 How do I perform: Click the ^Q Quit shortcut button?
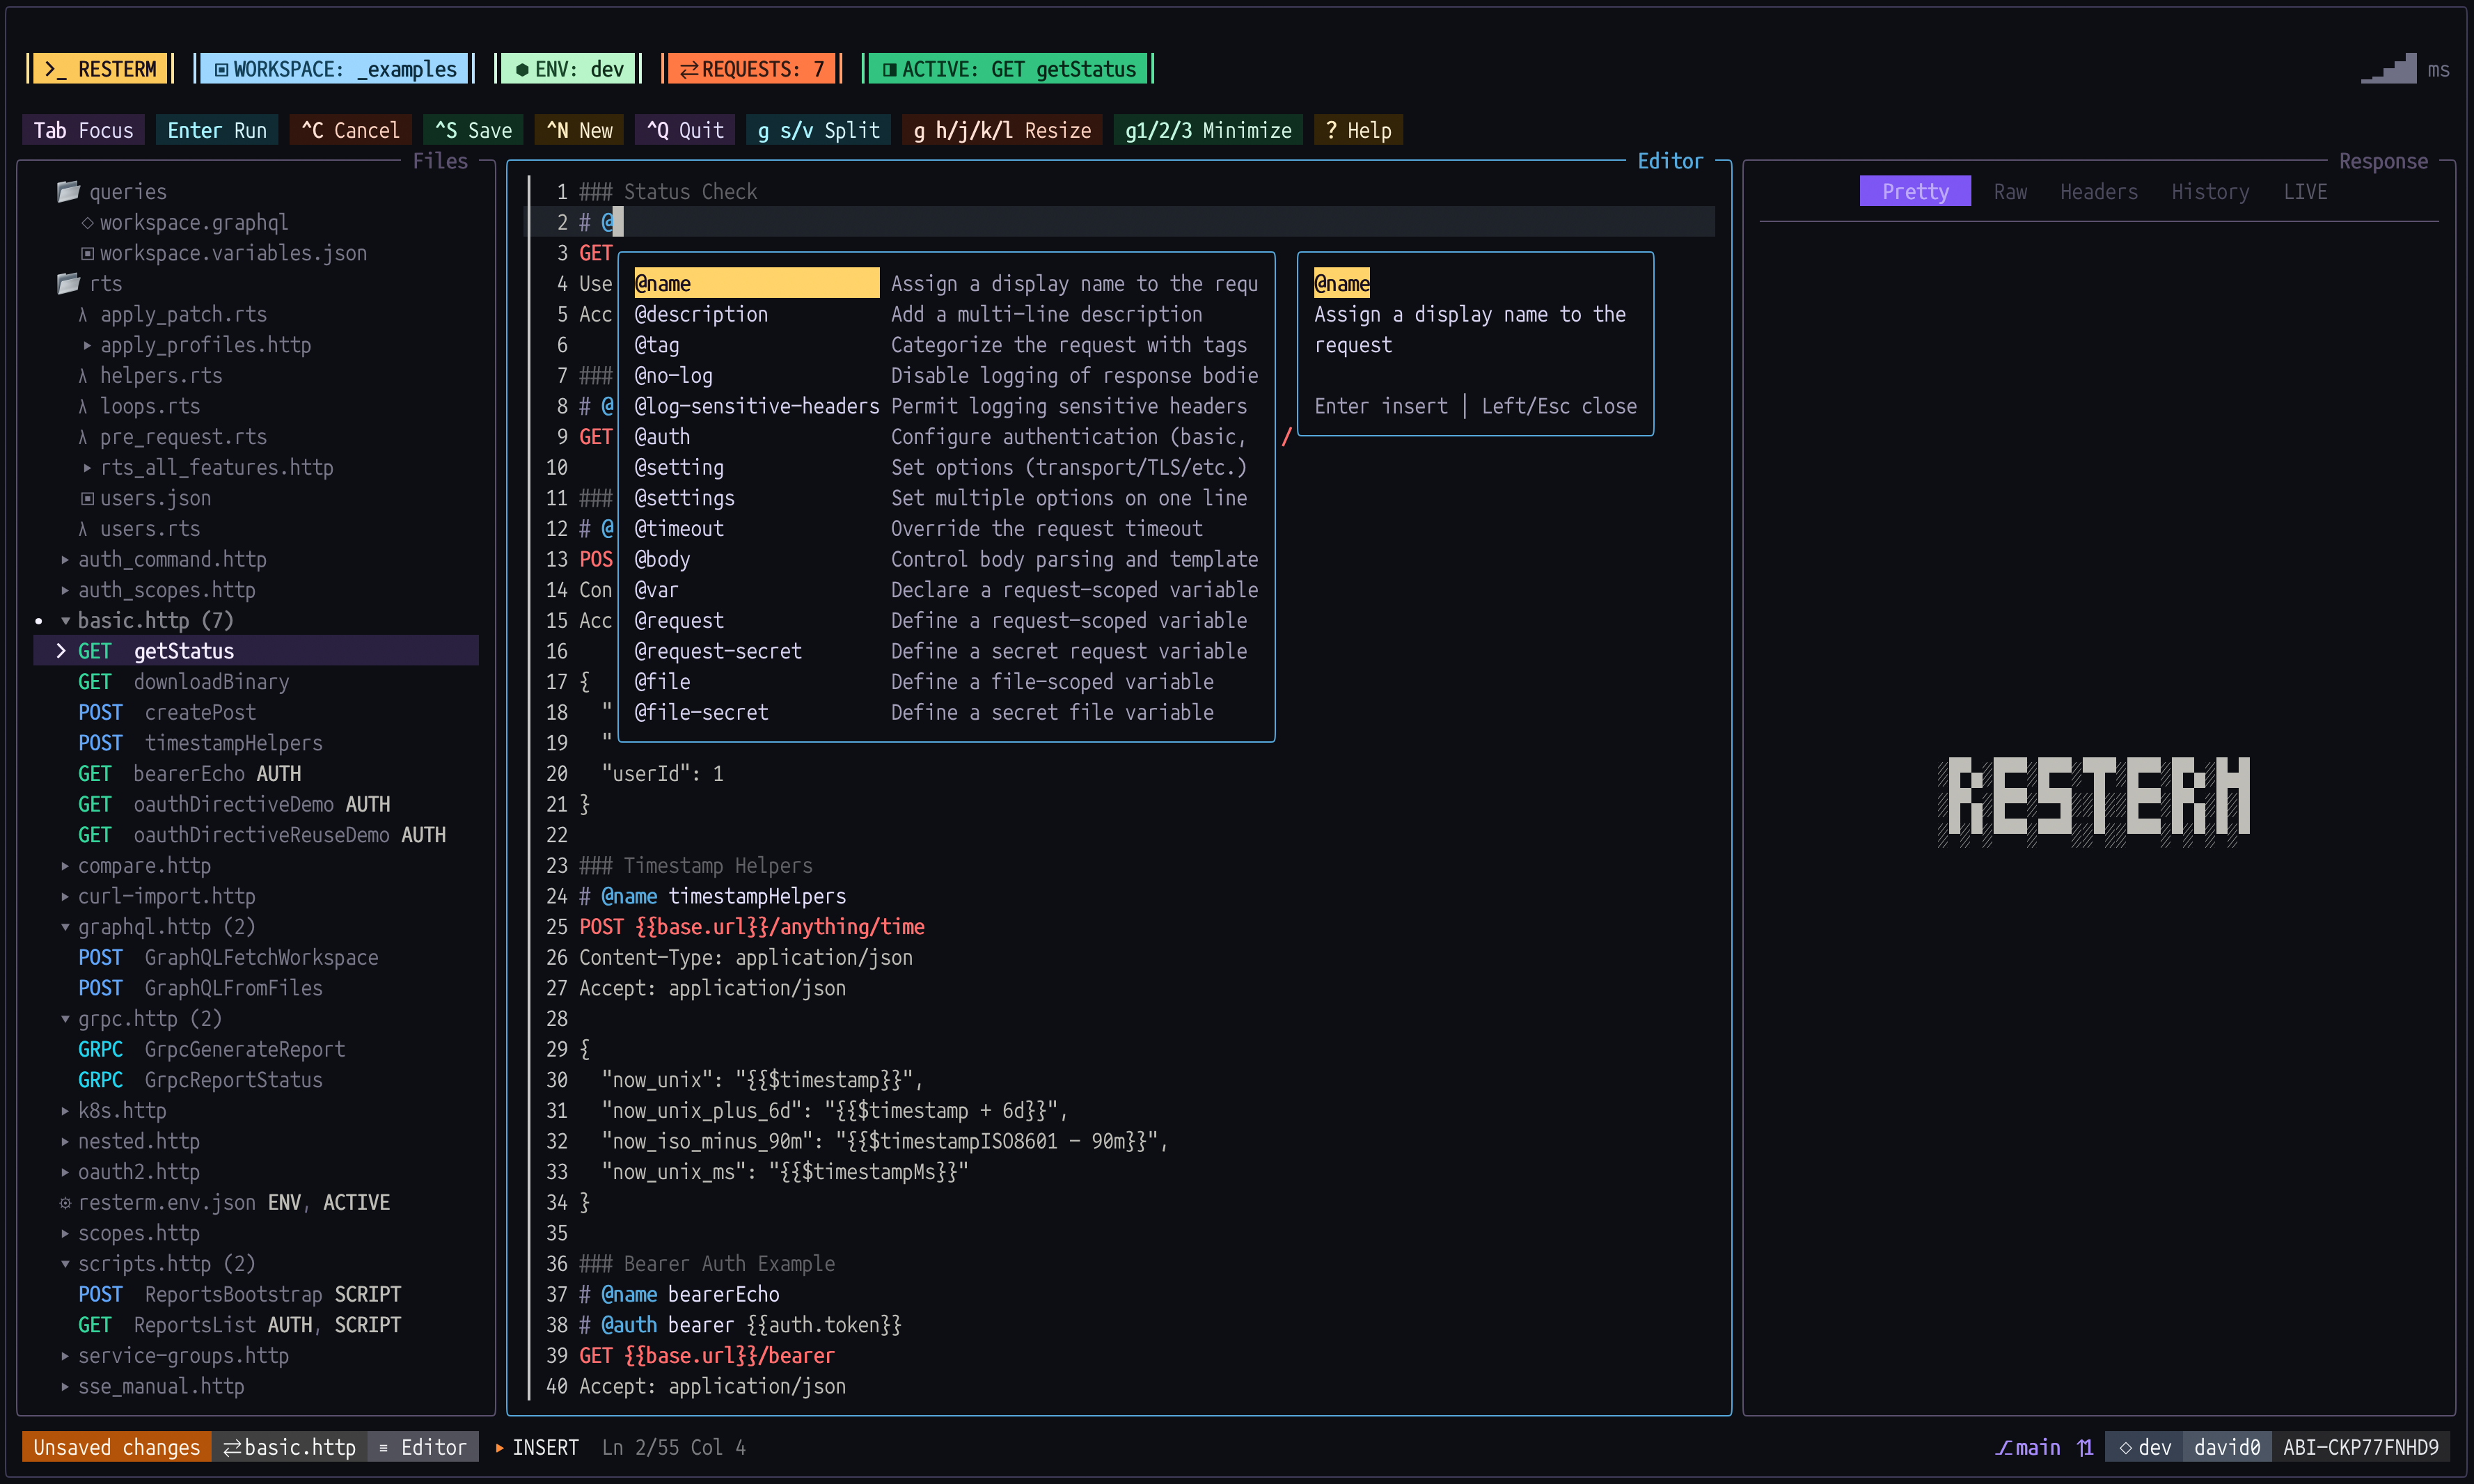[685, 130]
